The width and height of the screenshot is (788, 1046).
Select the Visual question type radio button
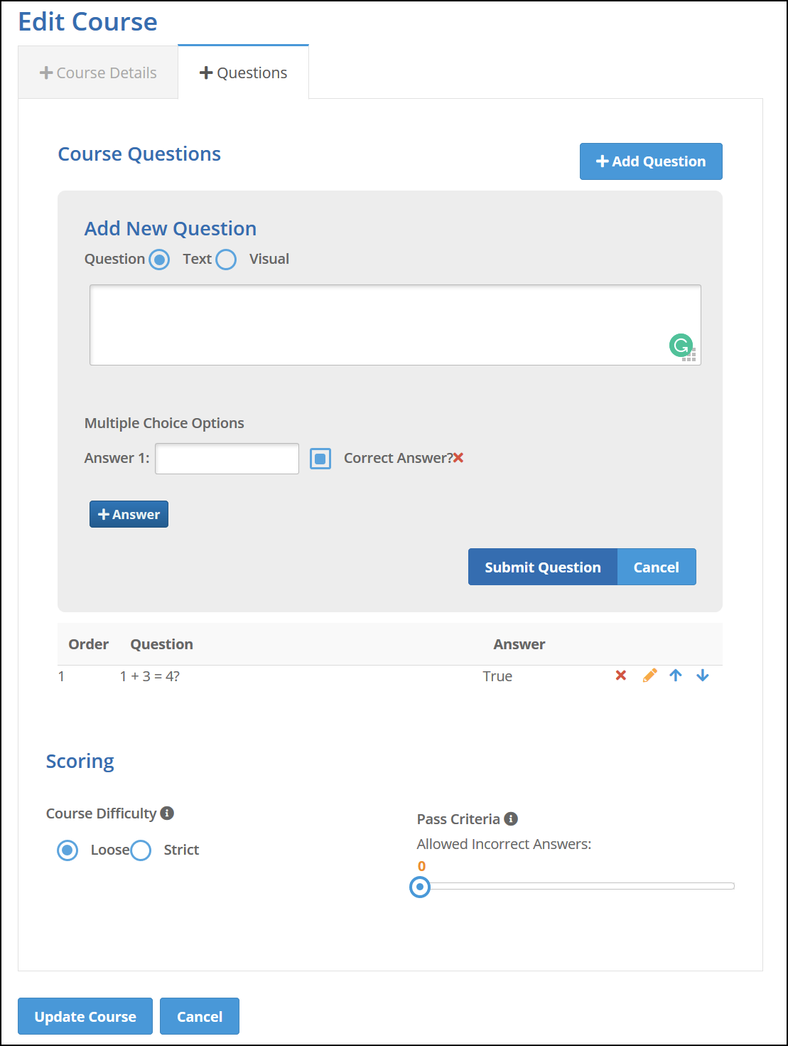(226, 260)
